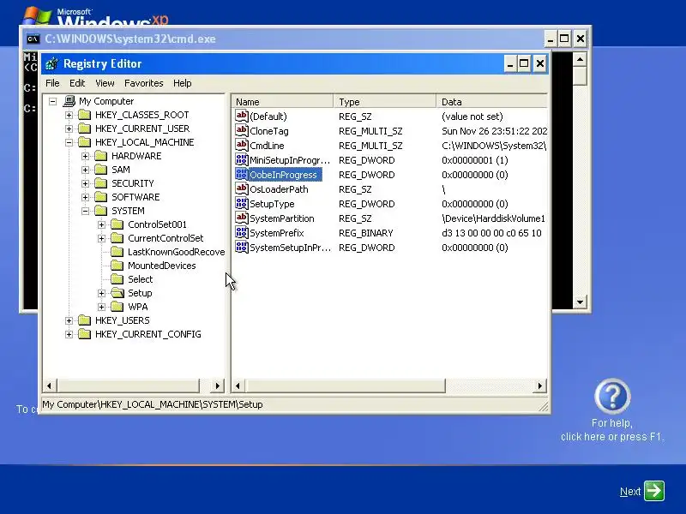Open the File menu
This screenshot has width=686, height=514.
coord(52,83)
